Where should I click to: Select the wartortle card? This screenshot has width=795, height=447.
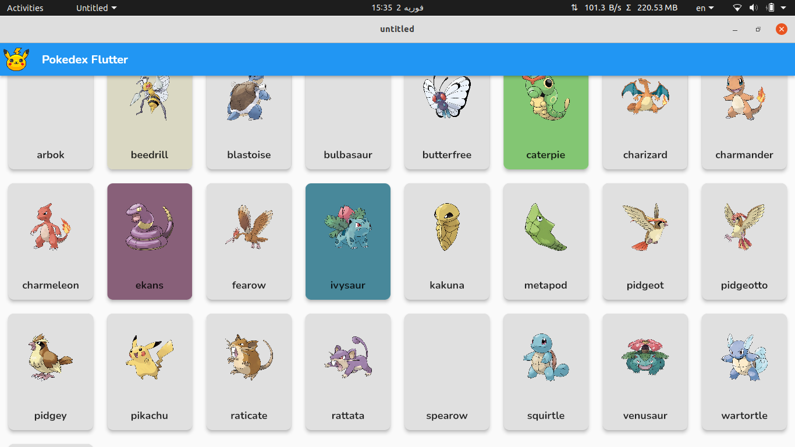click(x=744, y=372)
